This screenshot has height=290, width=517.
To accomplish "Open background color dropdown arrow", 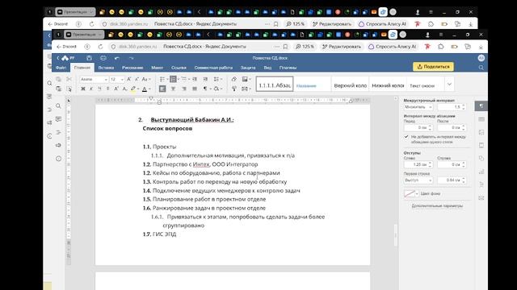I will tap(417, 193).
